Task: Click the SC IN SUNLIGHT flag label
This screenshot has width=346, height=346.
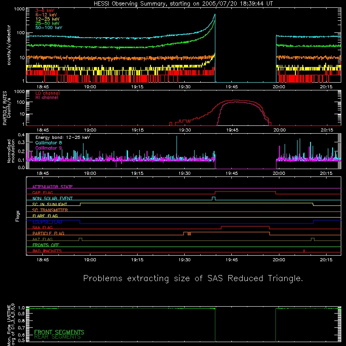Action: (x=50, y=204)
